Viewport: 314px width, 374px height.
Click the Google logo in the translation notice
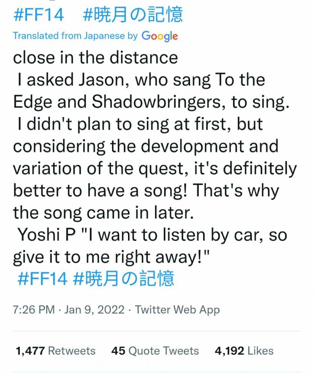(159, 36)
